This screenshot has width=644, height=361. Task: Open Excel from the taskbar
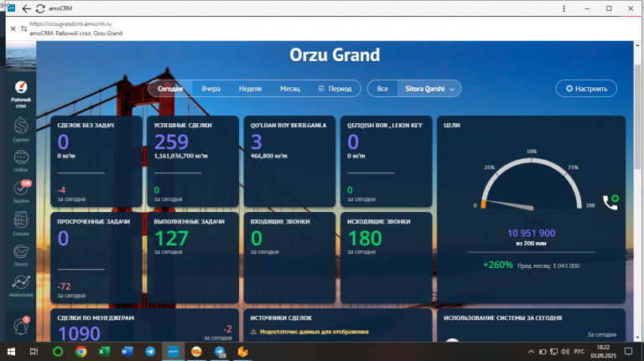point(104,352)
